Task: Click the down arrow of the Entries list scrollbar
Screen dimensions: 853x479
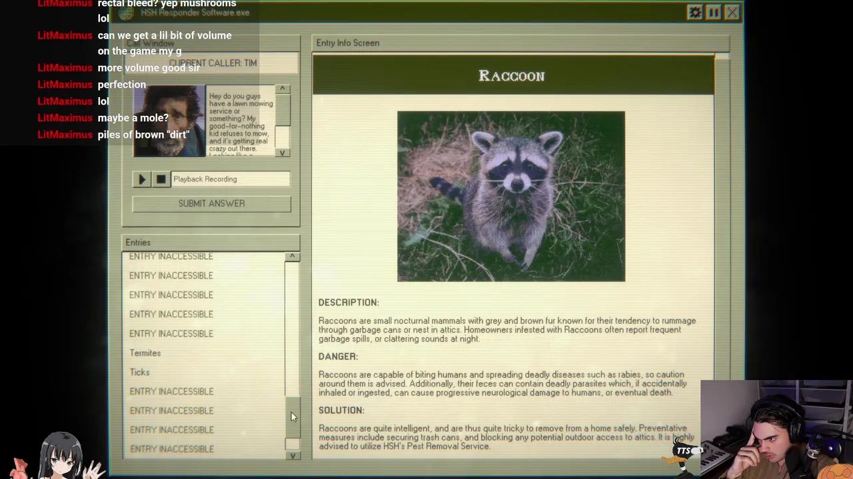Action: pos(292,456)
